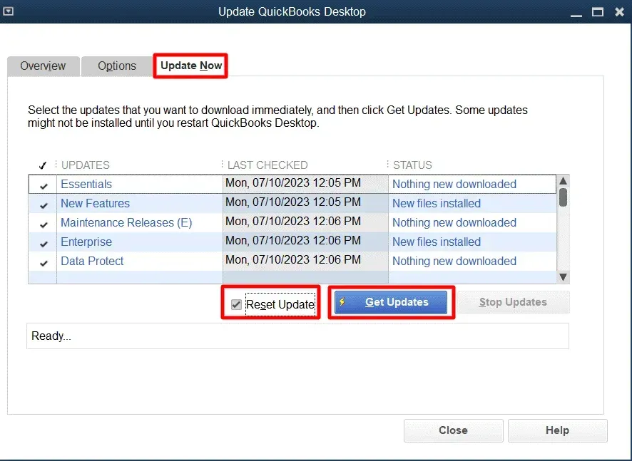Toggle the Reset Update checkbox
The width and height of the screenshot is (632, 461).
pyautogui.click(x=236, y=304)
